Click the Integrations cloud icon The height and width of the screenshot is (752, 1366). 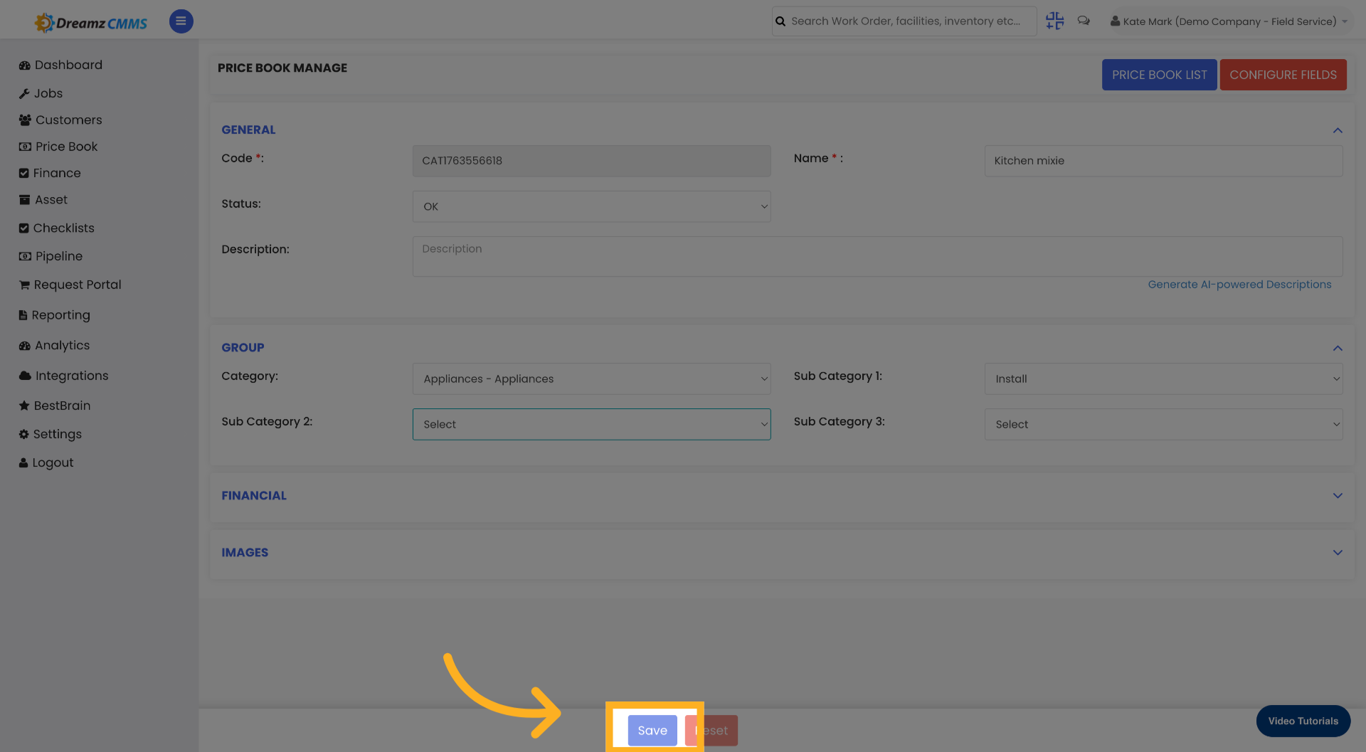pos(25,376)
